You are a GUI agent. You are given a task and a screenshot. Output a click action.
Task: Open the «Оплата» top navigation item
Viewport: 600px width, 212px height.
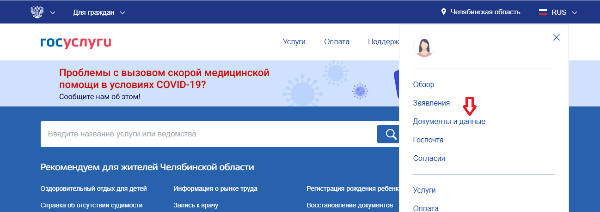[337, 41]
